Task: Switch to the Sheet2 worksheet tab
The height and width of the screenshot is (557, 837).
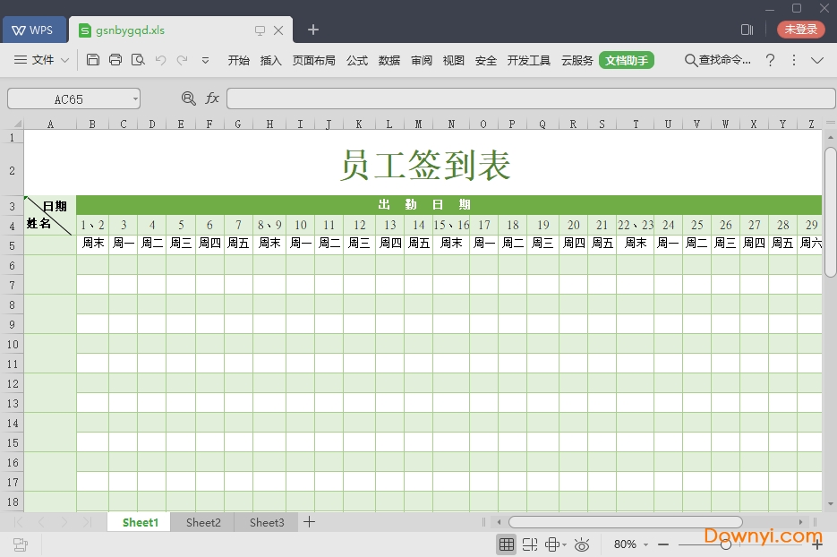Action: (202, 522)
